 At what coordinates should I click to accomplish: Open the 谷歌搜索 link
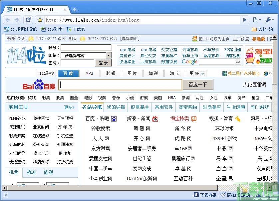(x=101, y=129)
